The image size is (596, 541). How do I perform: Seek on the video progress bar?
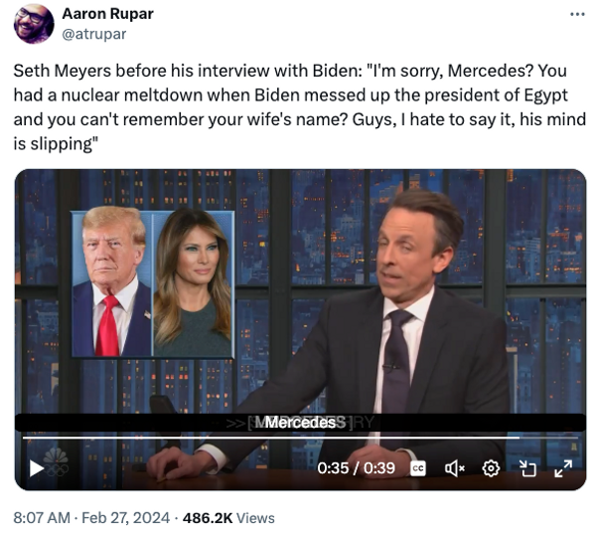[300, 438]
